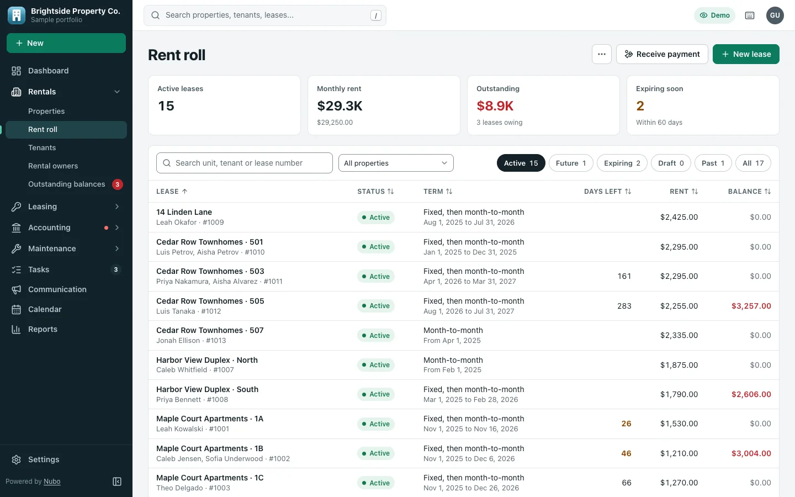Open Rental owners in the sidebar
Screen dimensions: 795x497
coord(66,166)
